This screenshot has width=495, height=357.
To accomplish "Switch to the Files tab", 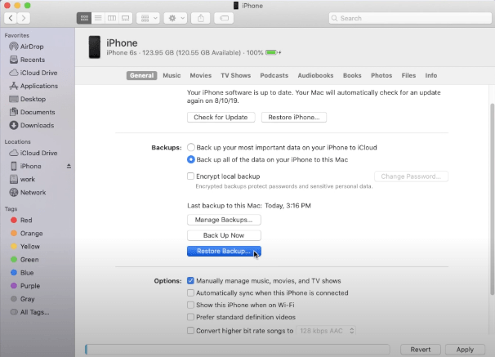I will pos(408,75).
